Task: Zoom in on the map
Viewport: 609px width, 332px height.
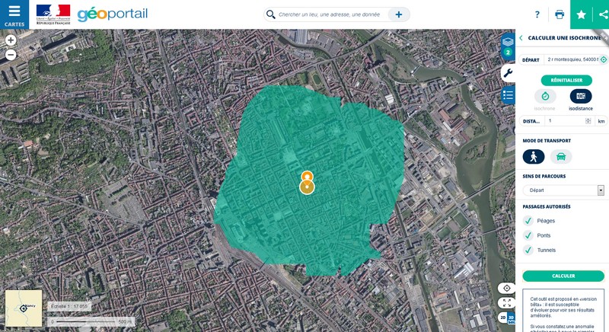Action: [11, 40]
